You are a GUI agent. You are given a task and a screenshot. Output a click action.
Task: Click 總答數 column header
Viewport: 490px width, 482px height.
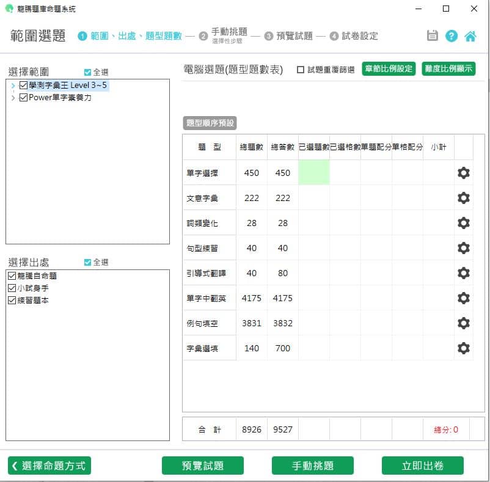tap(282, 147)
